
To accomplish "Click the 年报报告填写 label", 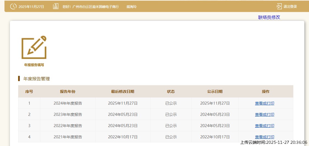I will [34, 65].
